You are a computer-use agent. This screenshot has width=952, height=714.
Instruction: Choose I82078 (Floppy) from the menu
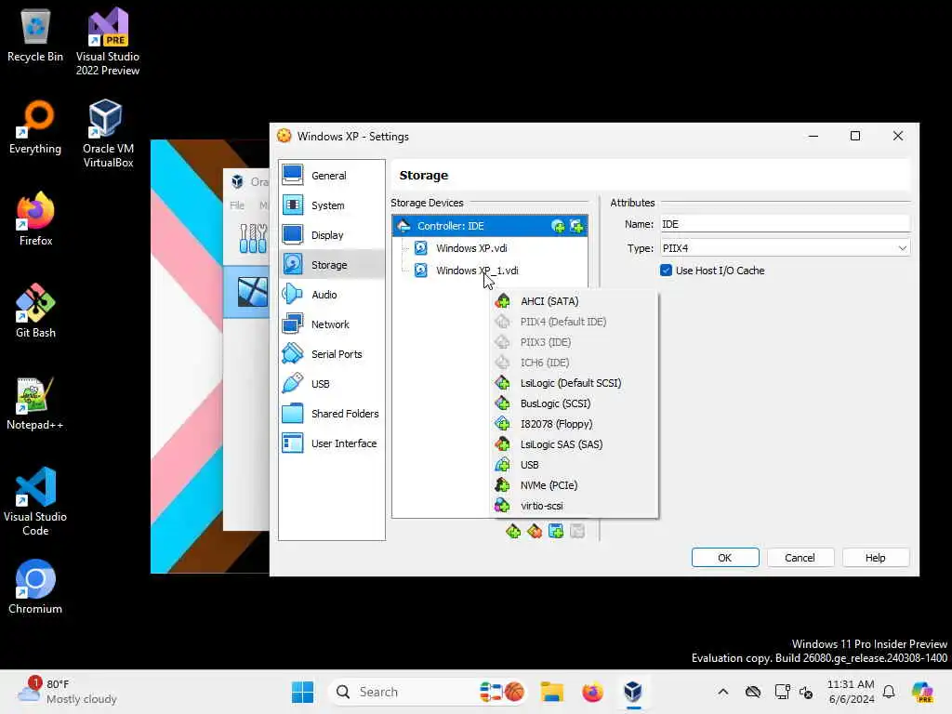click(574, 424)
